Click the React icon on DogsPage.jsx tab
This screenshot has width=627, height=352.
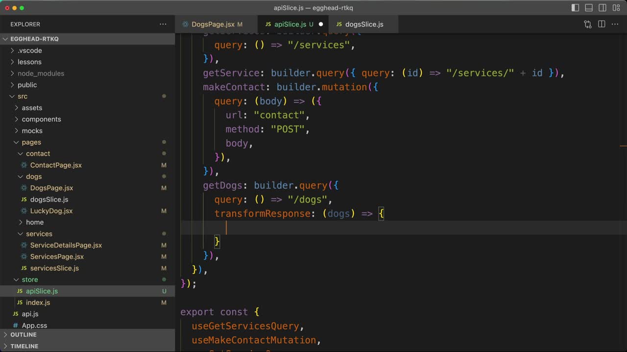[185, 24]
